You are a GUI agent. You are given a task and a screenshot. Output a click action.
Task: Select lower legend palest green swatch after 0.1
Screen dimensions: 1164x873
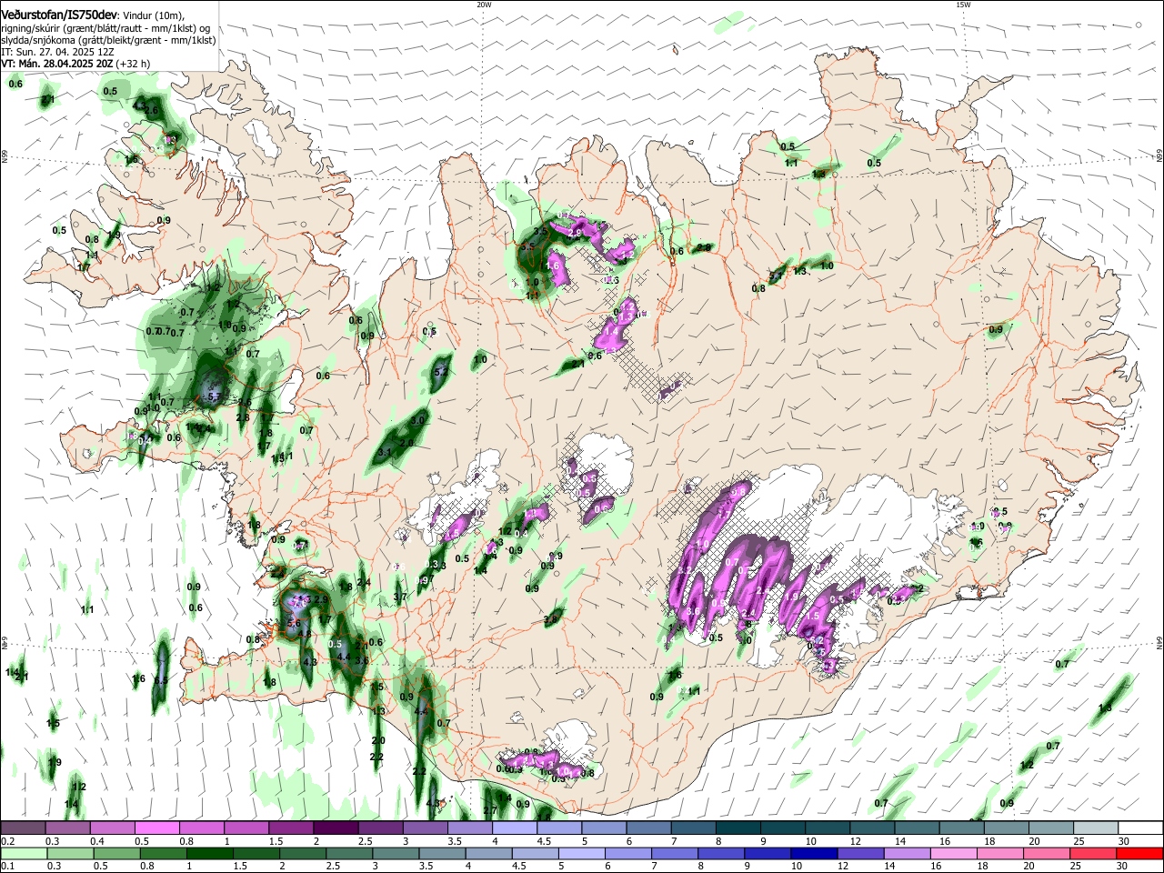[23, 853]
